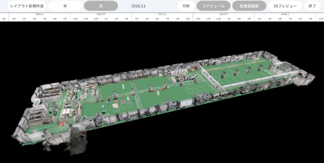Image resolution: width=324 pixels, height=163 pixels.
Task: Choose 4月 within 2028/上
Action: pos(259,19)
